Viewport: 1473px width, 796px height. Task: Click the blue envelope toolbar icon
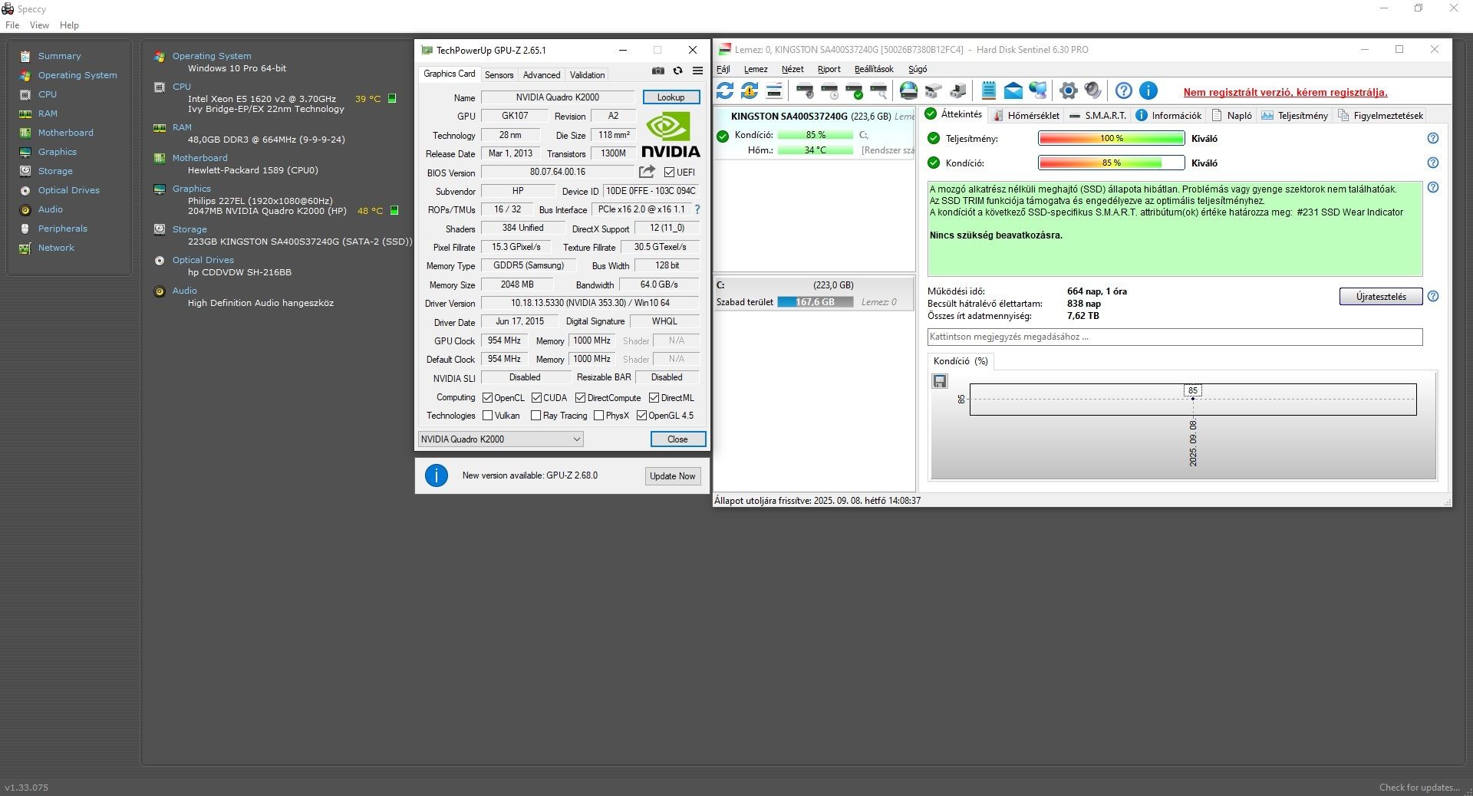[x=1013, y=91]
